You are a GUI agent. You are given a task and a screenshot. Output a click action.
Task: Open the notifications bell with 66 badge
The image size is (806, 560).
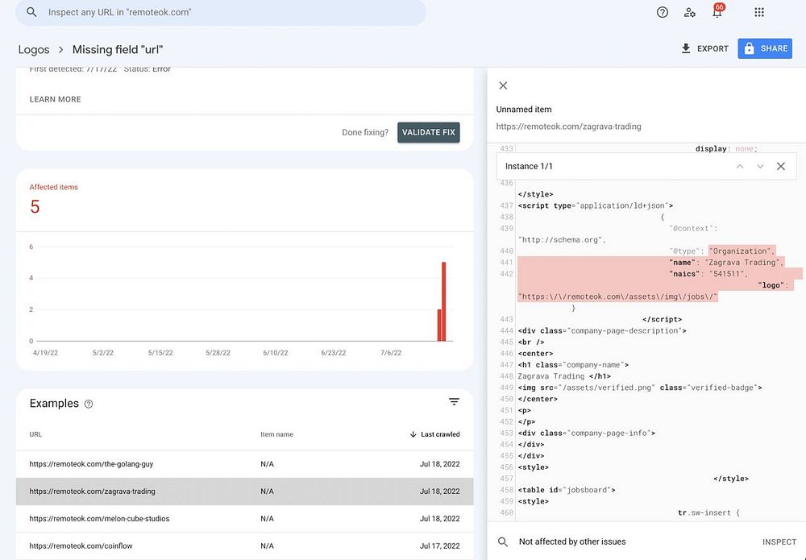[717, 12]
